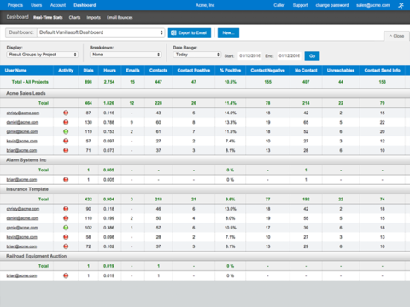
Task: Click red activity icon for christy@acme.com in Acme Sales Leads
Action: [x=66, y=113]
